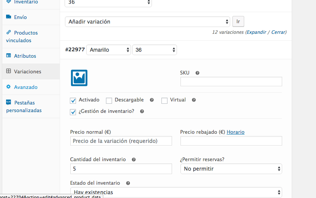
Task: Click the Gestión de inventario help icon
Action: pos(142,111)
